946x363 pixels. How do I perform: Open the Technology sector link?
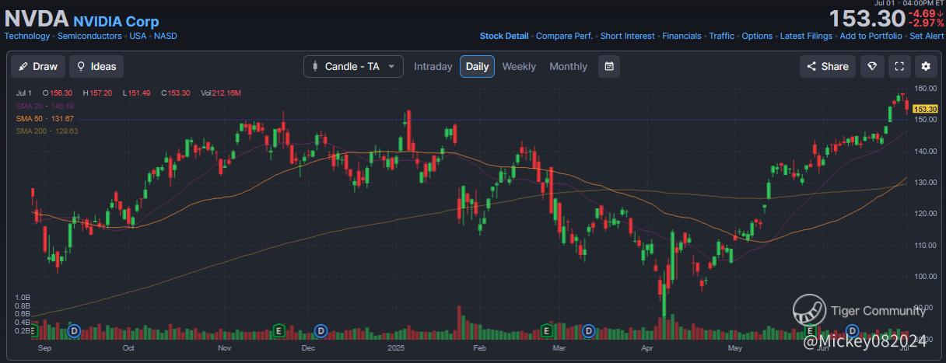tap(27, 36)
